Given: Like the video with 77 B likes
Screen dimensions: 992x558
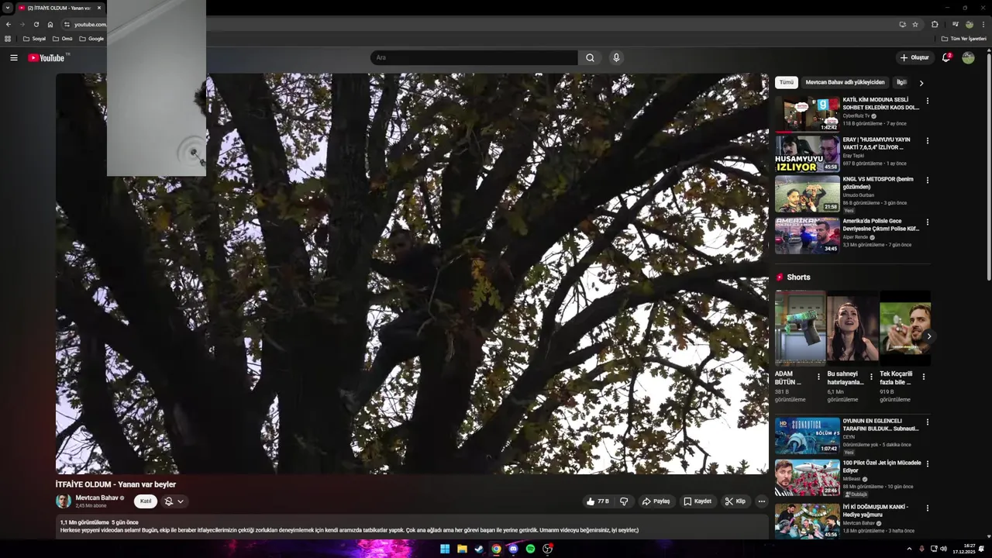Looking at the screenshot, I should [x=598, y=501].
